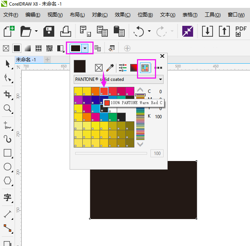Open more color options ellipsis
The width and height of the screenshot is (250, 246).
click(158, 68)
